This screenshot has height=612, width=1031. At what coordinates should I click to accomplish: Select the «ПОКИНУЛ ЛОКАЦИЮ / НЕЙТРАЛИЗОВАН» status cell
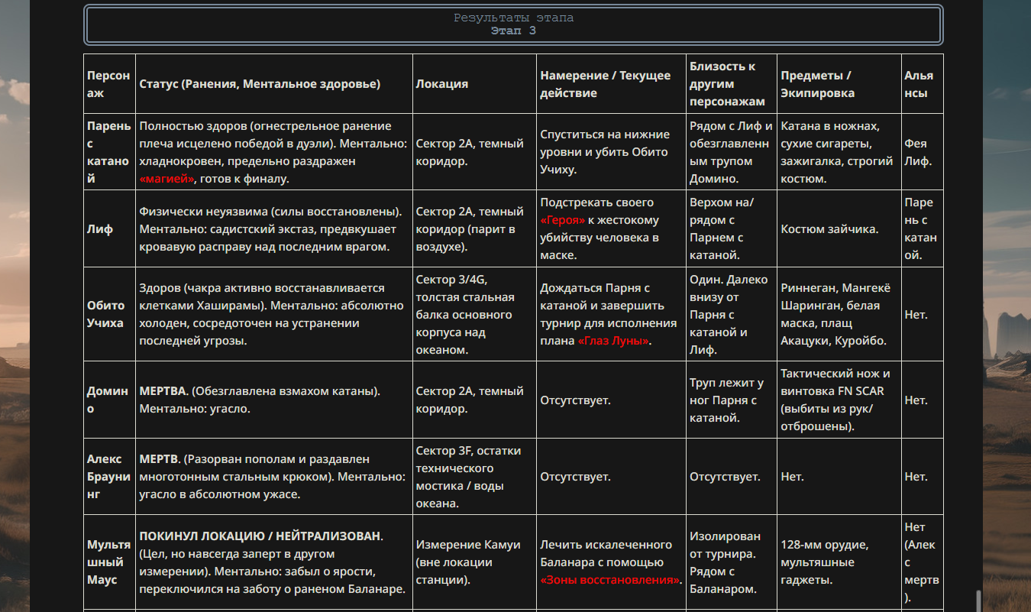tap(274, 562)
